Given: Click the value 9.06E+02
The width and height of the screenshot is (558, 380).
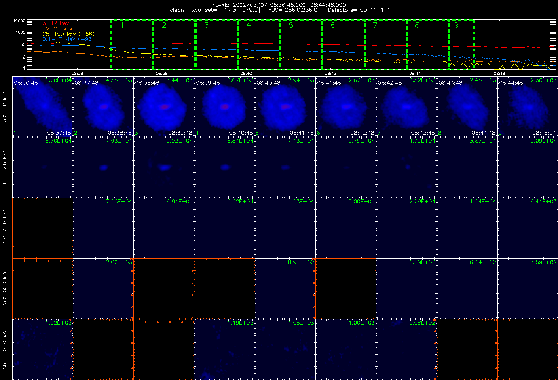Looking at the screenshot, I should click(423, 323).
